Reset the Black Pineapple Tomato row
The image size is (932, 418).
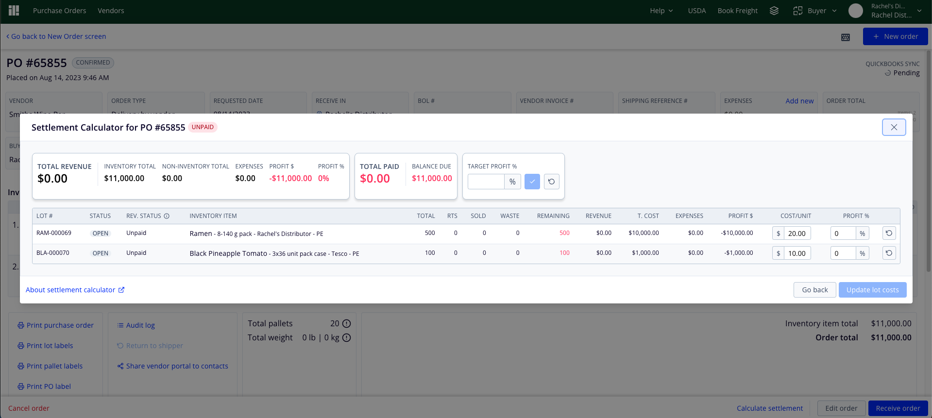[x=889, y=253]
